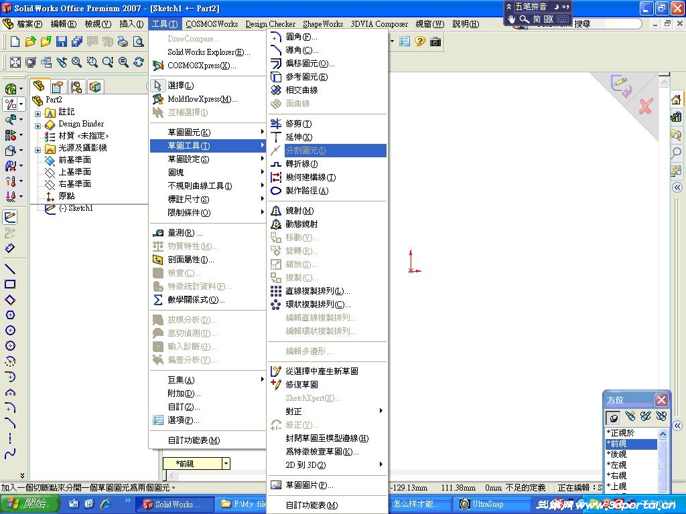This screenshot has height=514, width=686.
Task: Click the magnifier search icon in task pane
Action: click(677, 153)
